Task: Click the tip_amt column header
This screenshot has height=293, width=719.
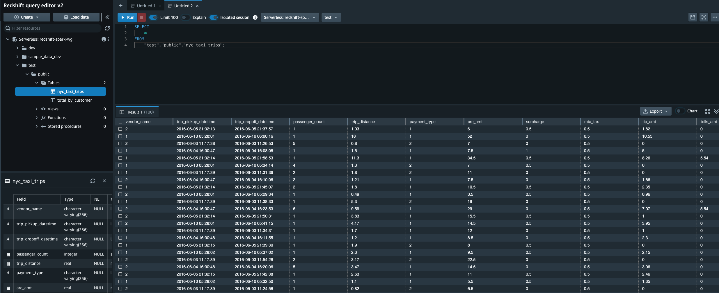Action: click(x=667, y=122)
